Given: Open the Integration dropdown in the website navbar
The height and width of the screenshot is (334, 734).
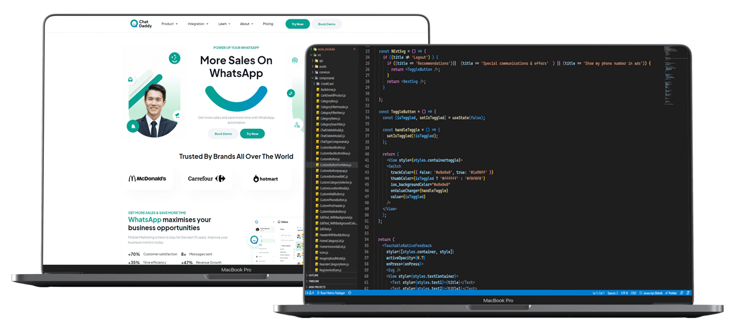Looking at the screenshot, I should point(198,24).
